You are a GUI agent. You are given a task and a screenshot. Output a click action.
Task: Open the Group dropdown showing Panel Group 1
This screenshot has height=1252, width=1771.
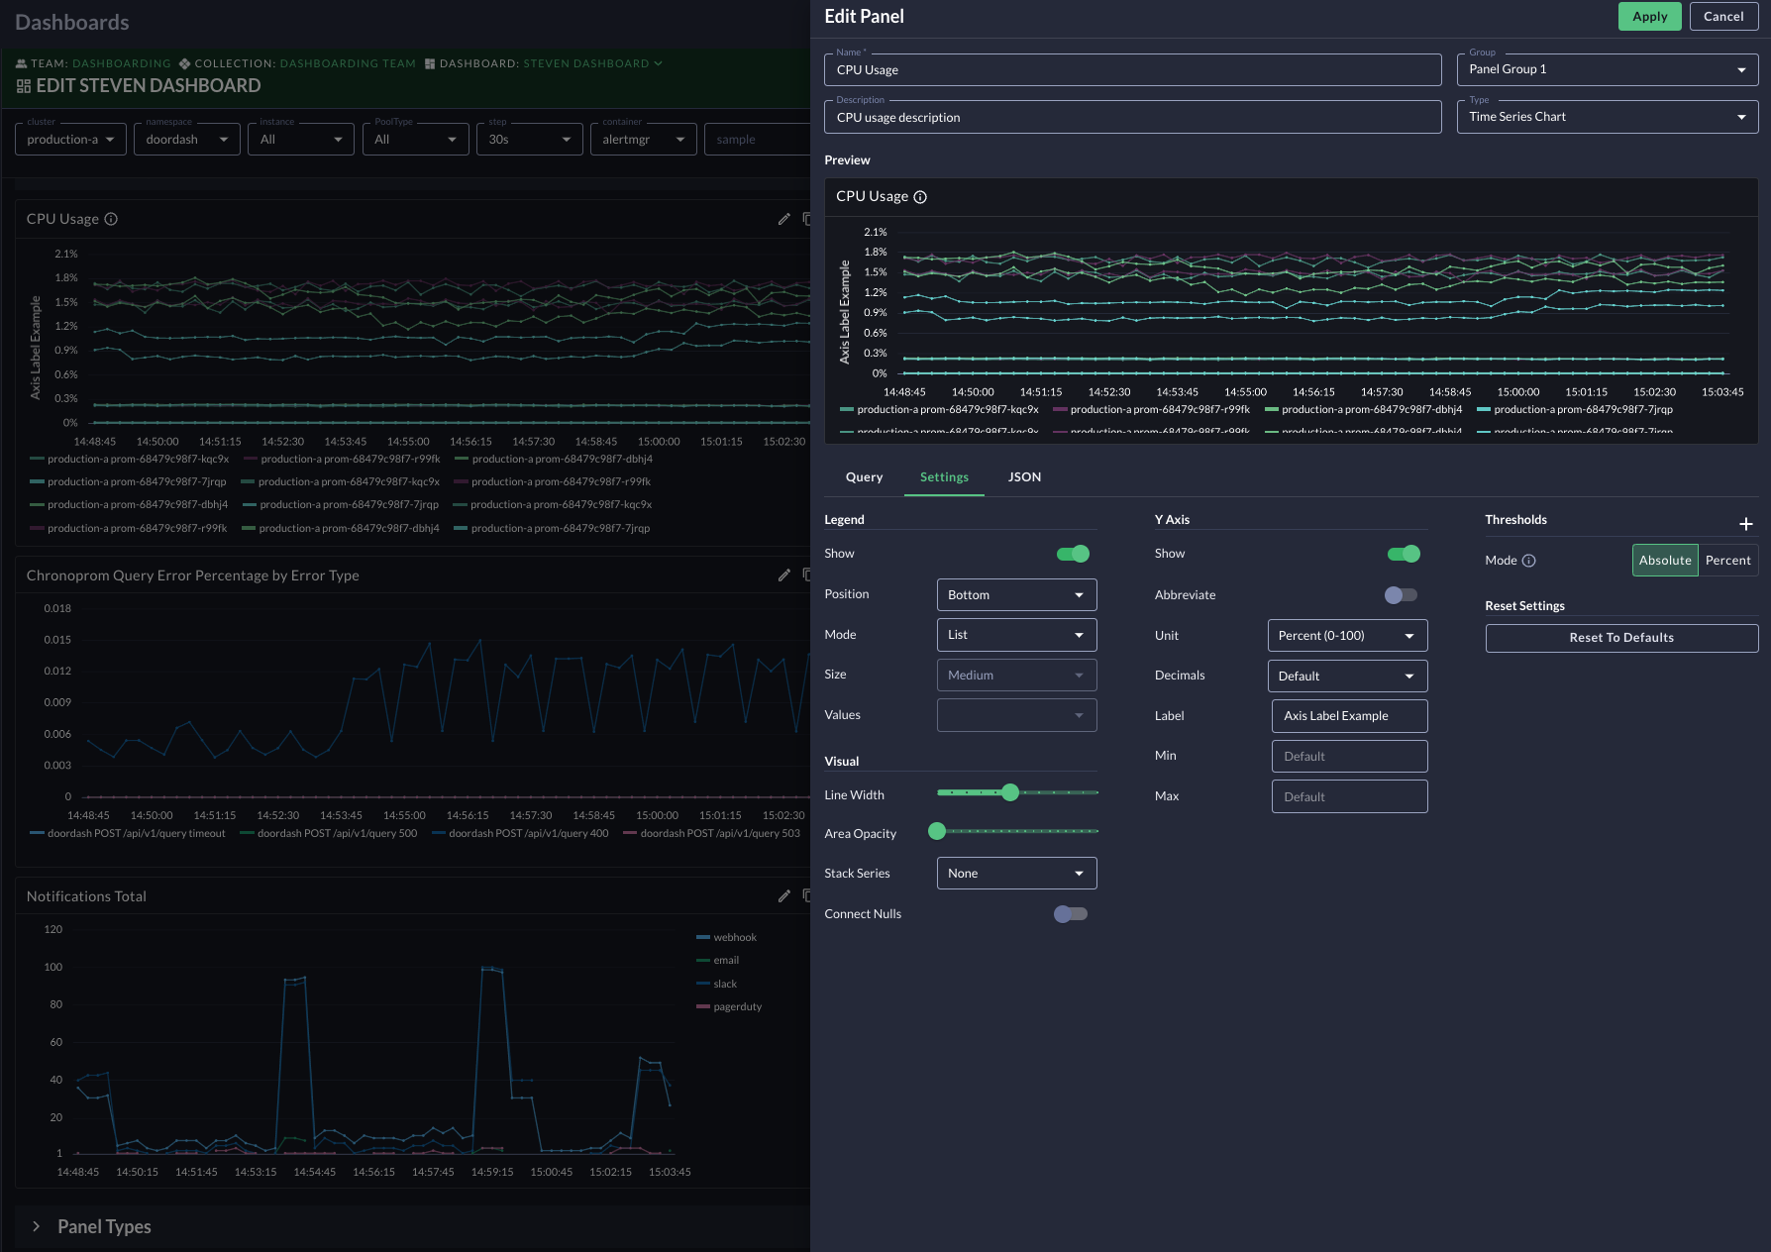(x=1607, y=69)
